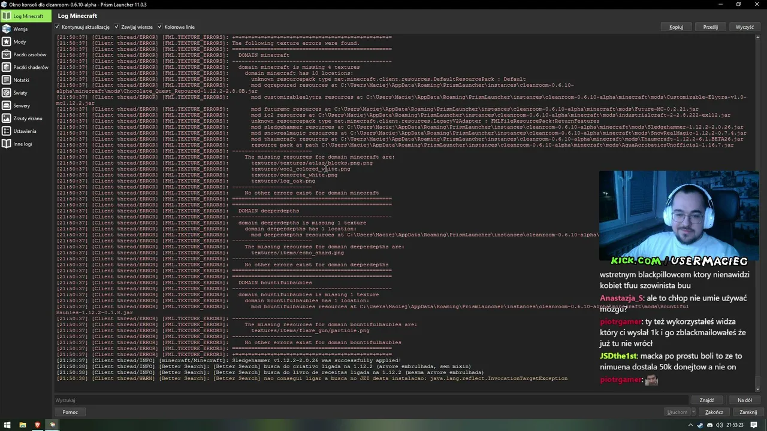Go to Paczki shaderów in sidebar

pos(26,68)
